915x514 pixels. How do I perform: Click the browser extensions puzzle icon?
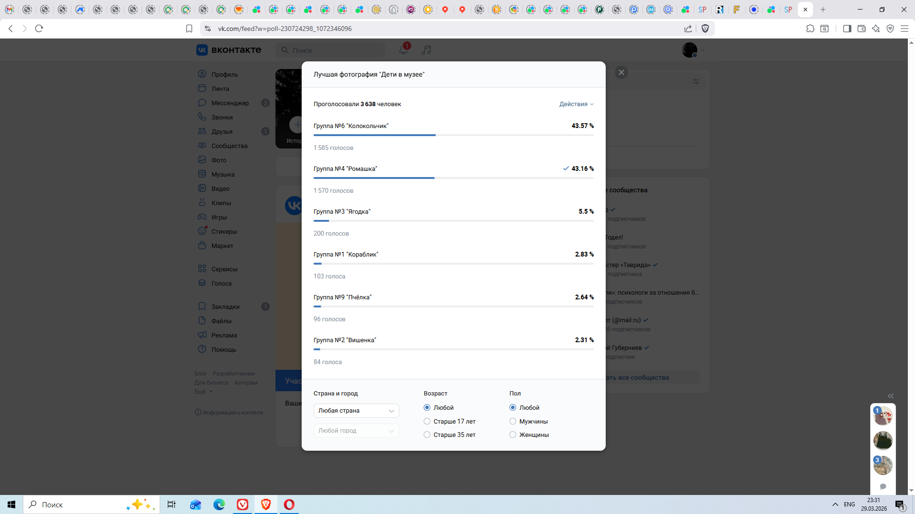click(810, 29)
